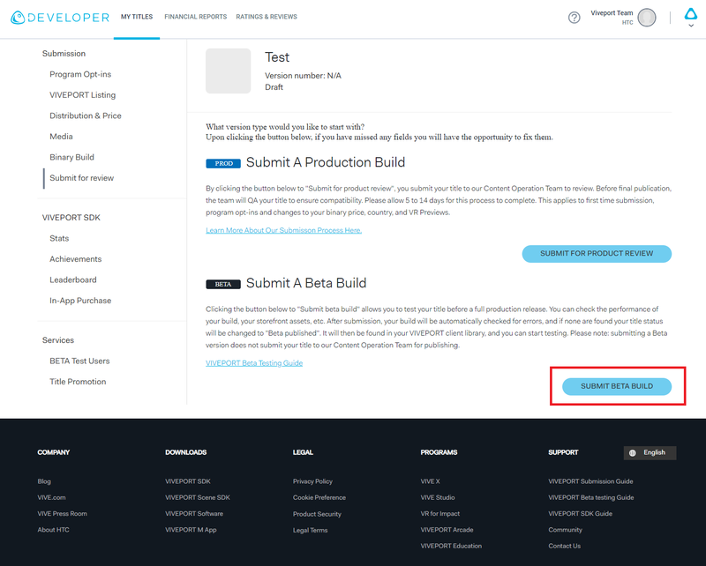Open the English language selector
Screen dimensions: 706x566
coord(650,452)
